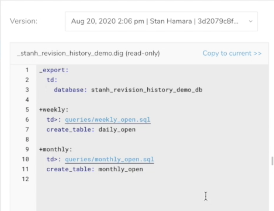Click the '+monthly:' task name
The width and height of the screenshot is (274, 211).
[x=56, y=149]
